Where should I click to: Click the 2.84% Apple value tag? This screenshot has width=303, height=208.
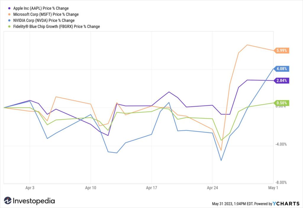coord(282,81)
